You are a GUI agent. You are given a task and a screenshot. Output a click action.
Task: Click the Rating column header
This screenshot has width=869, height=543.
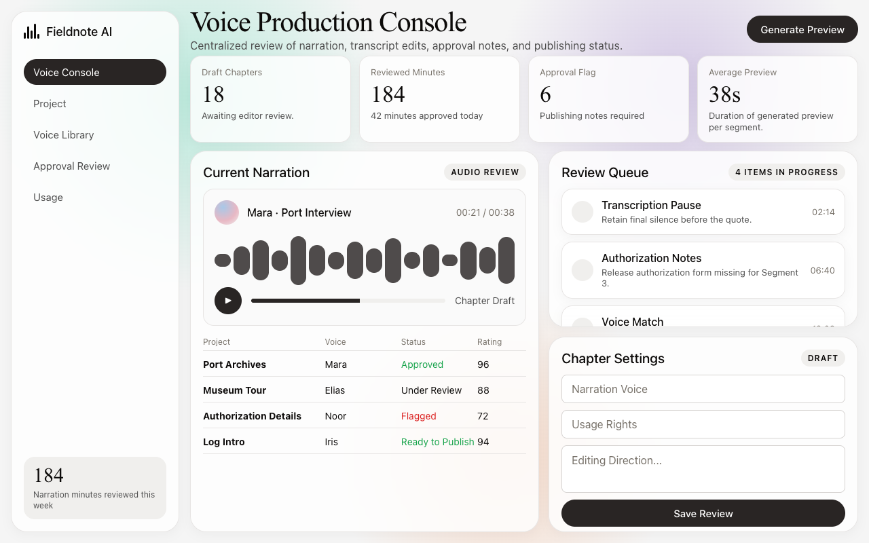489,342
